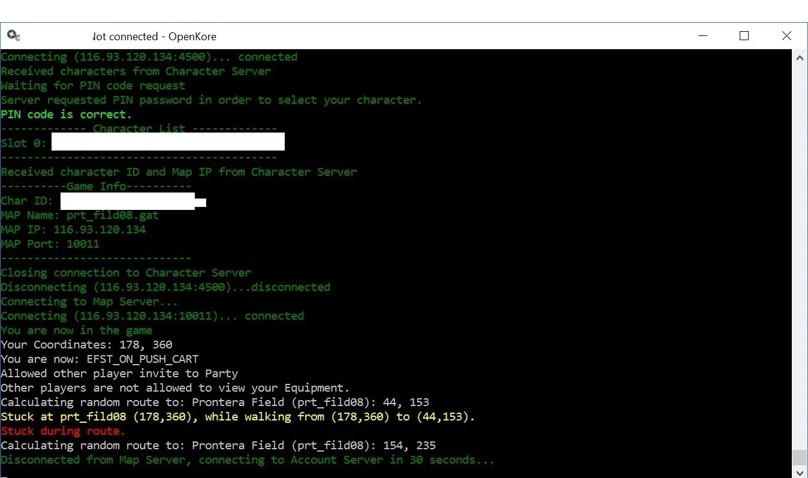The width and height of the screenshot is (808, 478).
Task: Click 'Disconnected from Map Server' last line
Action: click(248, 460)
